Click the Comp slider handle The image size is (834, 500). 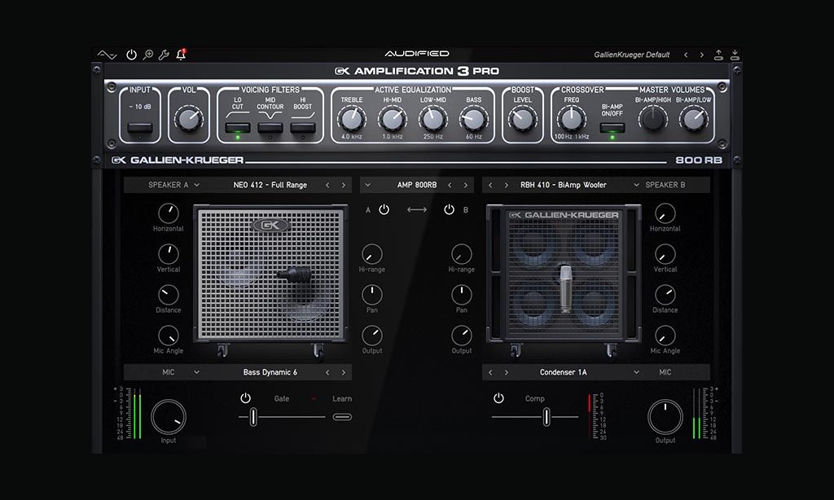click(x=546, y=417)
